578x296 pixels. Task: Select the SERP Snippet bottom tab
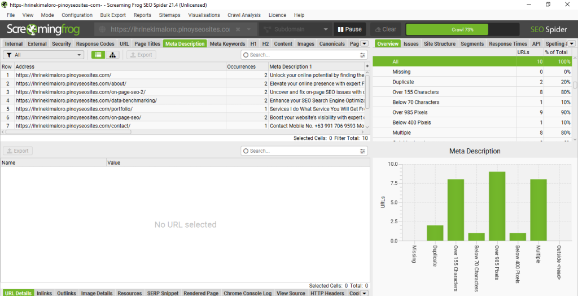163,293
